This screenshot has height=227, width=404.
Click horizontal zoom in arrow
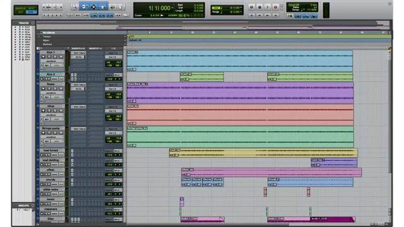[x=61, y=7]
